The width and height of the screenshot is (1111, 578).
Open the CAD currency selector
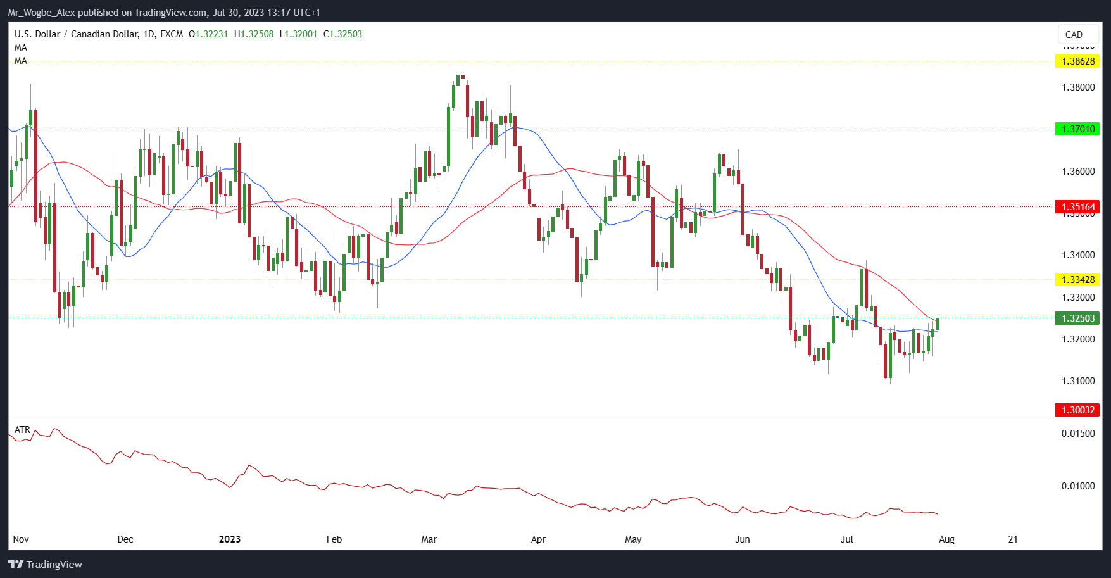coord(1078,35)
